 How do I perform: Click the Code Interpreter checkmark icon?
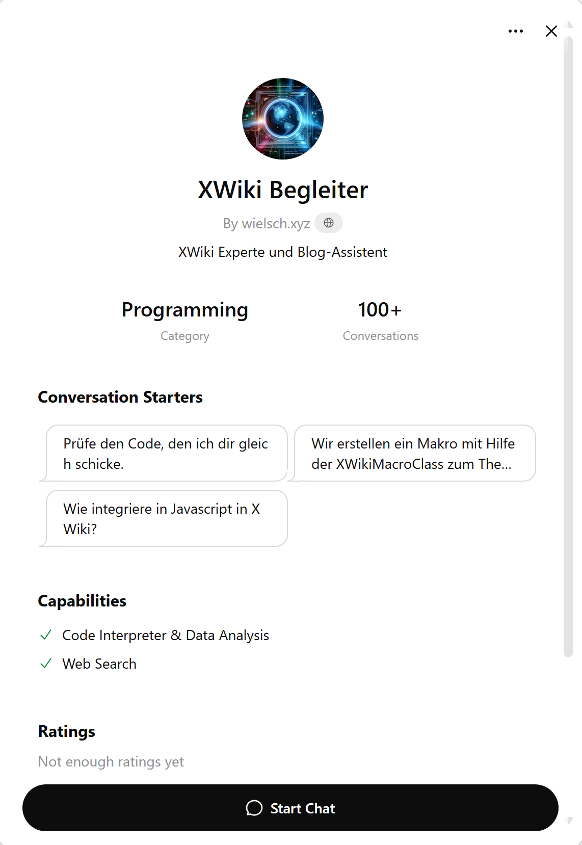coord(46,635)
